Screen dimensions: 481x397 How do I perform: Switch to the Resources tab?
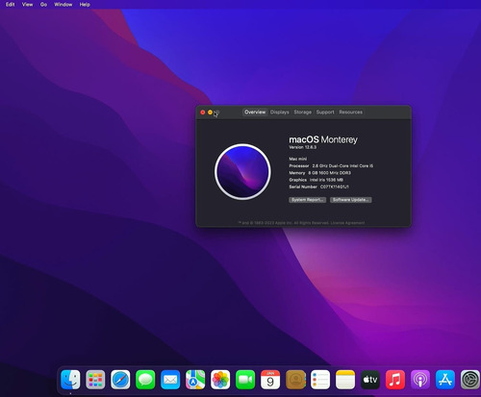click(351, 112)
